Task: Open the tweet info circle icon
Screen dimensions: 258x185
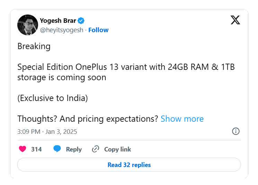Action: (236, 131)
